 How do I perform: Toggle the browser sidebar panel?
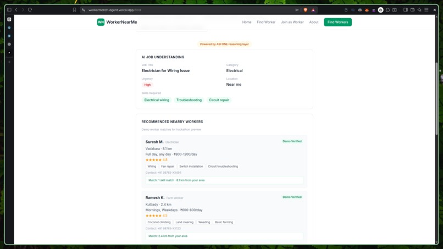(x=406, y=9)
